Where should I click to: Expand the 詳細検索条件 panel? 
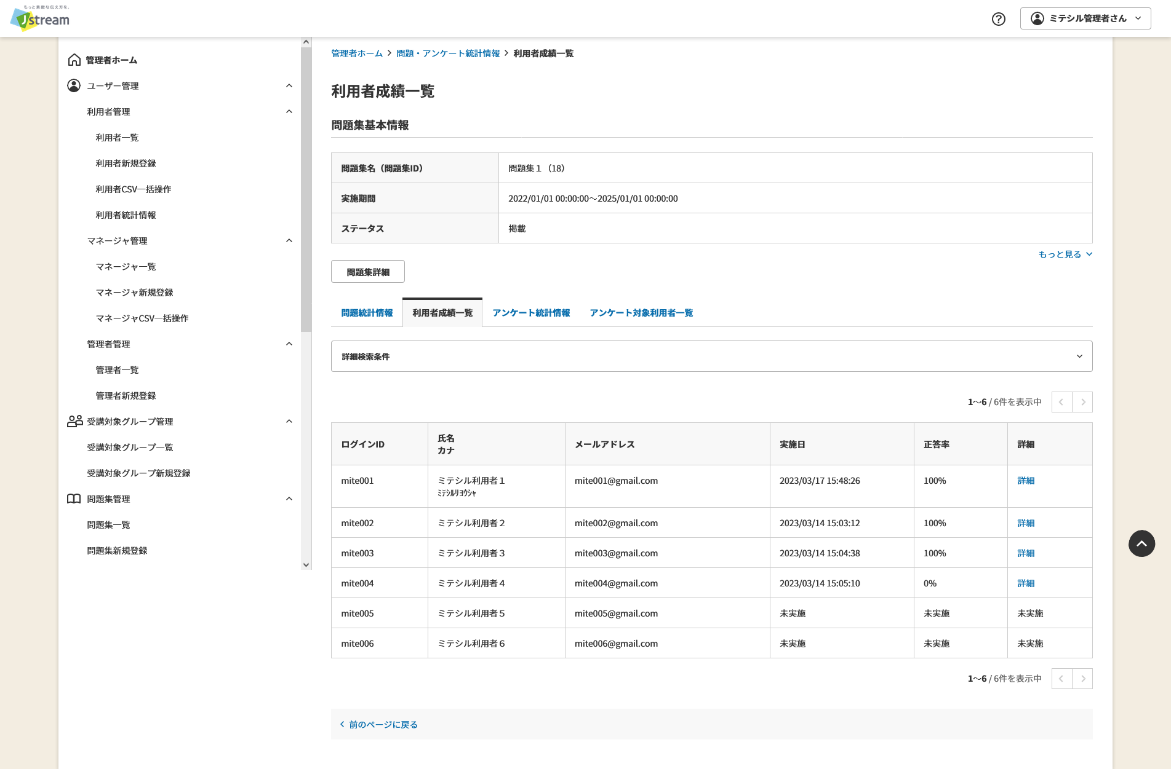711,357
